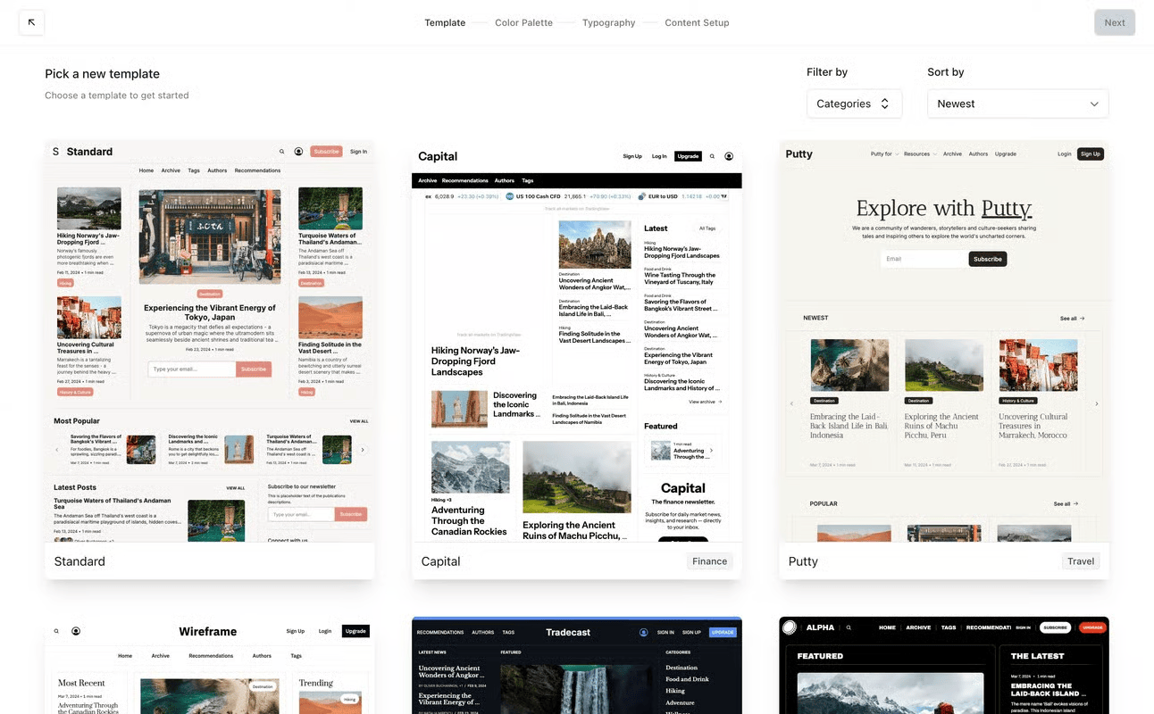Click Upgrade button in Tradecast preview

click(723, 632)
